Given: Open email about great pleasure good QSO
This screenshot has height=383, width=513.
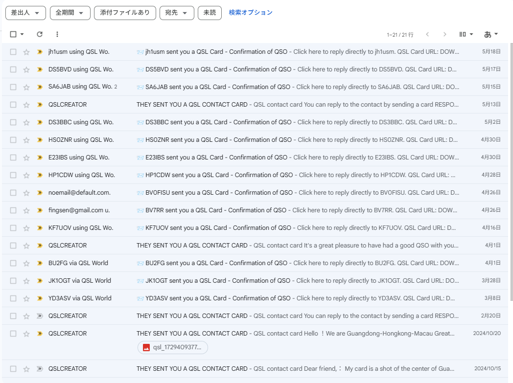Looking at the screenshot, I should pos(255,246).
